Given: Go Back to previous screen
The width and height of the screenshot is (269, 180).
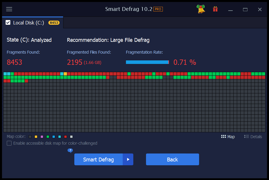Looking at the screenshot, I should [x=173, y=159].
